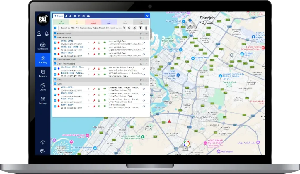Click the cloud download icon in sidebar

pyautogui.click(x=43, y=142)
